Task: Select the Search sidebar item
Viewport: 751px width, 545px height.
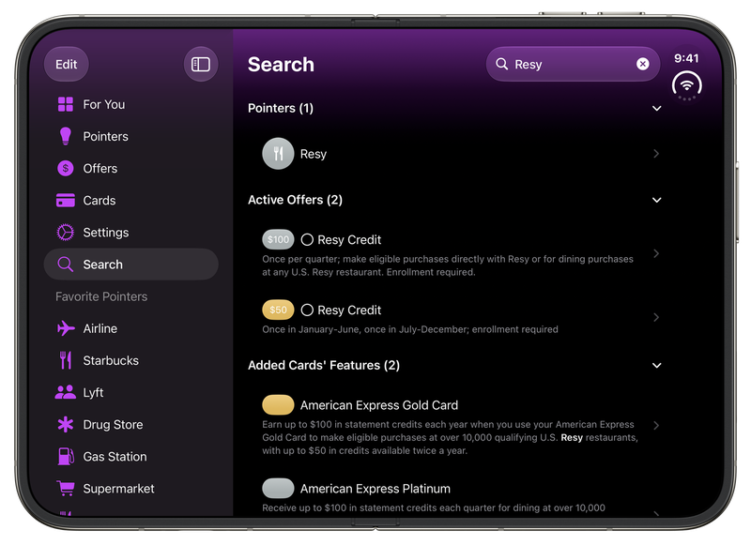Action: [130, 265]
